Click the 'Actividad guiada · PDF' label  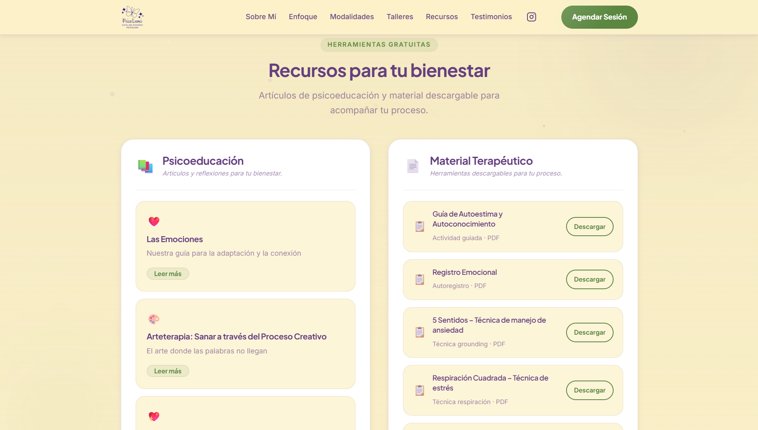click(466, 238)
